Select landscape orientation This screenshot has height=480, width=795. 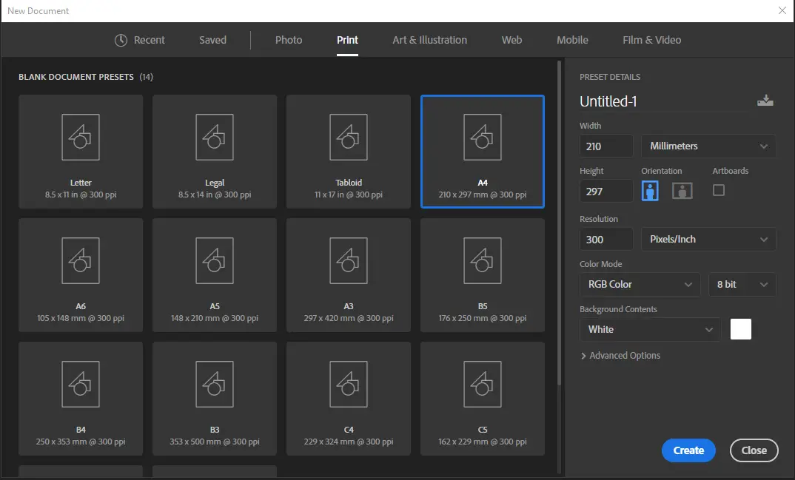pos(682,191)
